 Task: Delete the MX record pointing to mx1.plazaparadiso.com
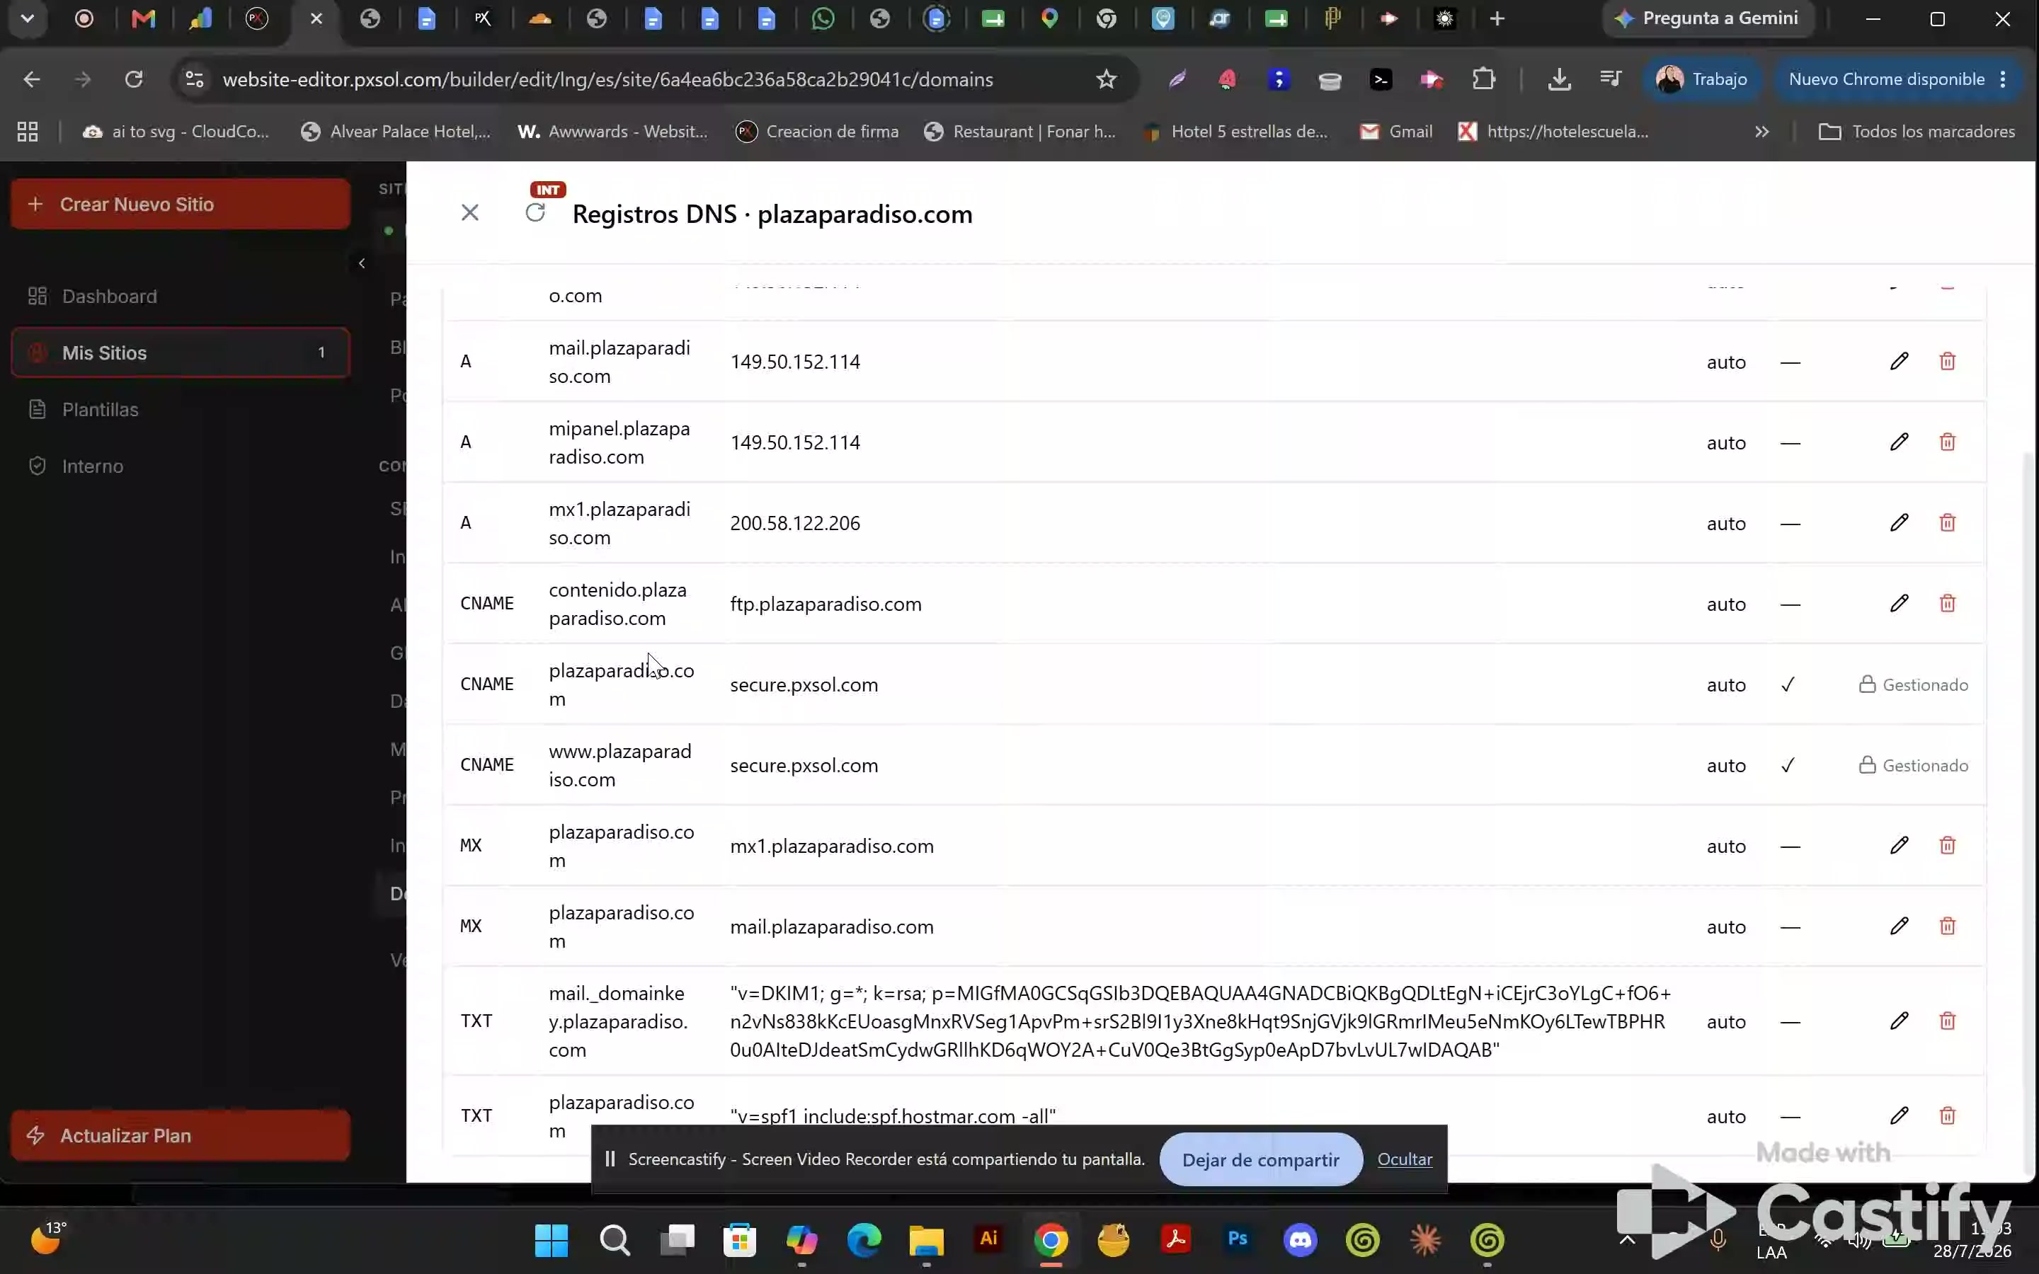tap(1947, 845)
